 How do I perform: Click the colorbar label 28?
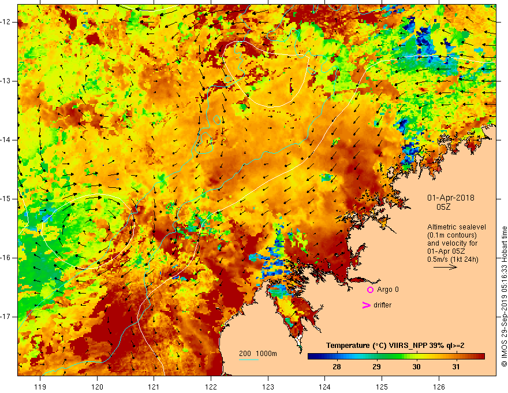point(337,367)
